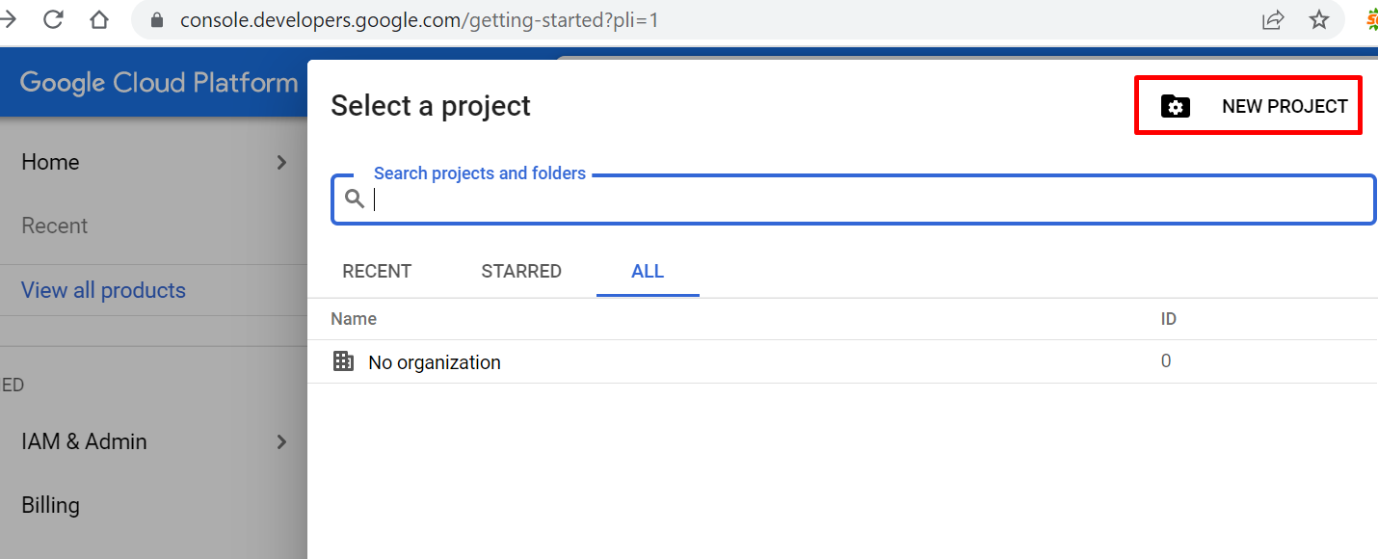Click the browser home icon
The image size is (1378, 559).
tap(98, 19)
